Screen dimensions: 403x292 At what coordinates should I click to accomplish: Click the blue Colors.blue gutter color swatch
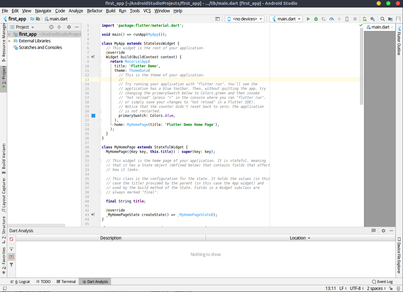pos(93,115)
